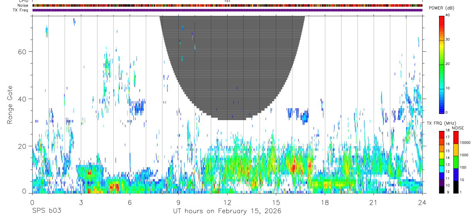
Task: Click the POWER (dB) color bar
Action: point(442,64)
